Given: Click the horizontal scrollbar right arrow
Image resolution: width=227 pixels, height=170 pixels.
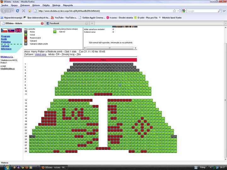Looking at the screenshot, I should click(136, 48).
